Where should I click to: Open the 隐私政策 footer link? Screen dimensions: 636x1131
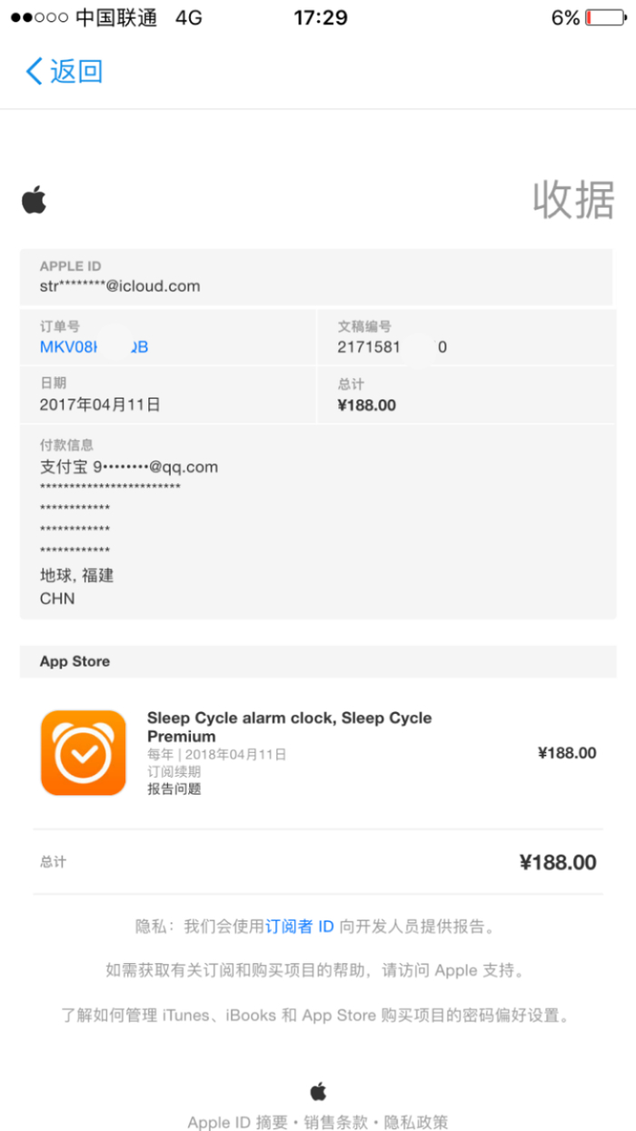pyautogui.click(x=416, y=1122)
